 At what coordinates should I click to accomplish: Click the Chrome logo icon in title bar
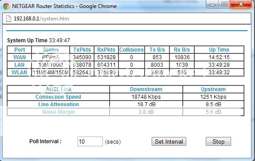tap(6, 6)
